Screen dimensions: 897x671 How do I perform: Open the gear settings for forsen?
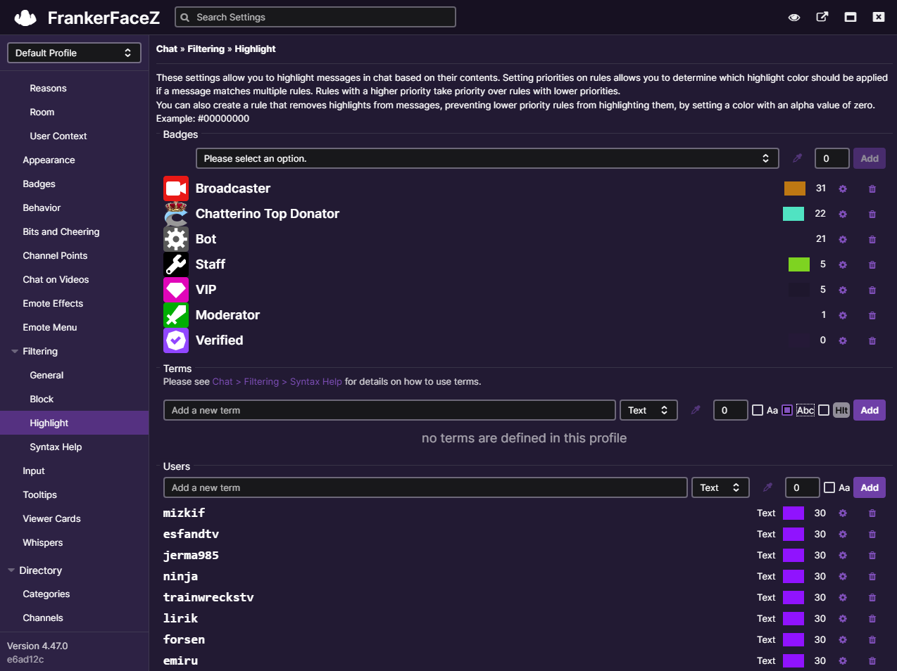click(x=843, y=640)
